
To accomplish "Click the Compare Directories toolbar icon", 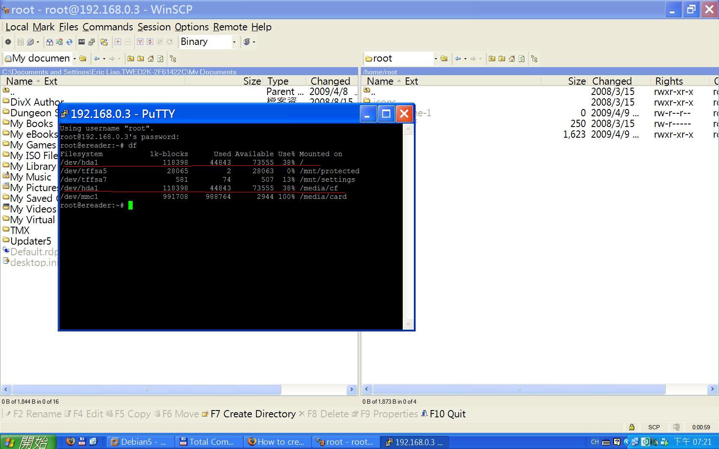I will pyautogui.click(x=50, y=42).
